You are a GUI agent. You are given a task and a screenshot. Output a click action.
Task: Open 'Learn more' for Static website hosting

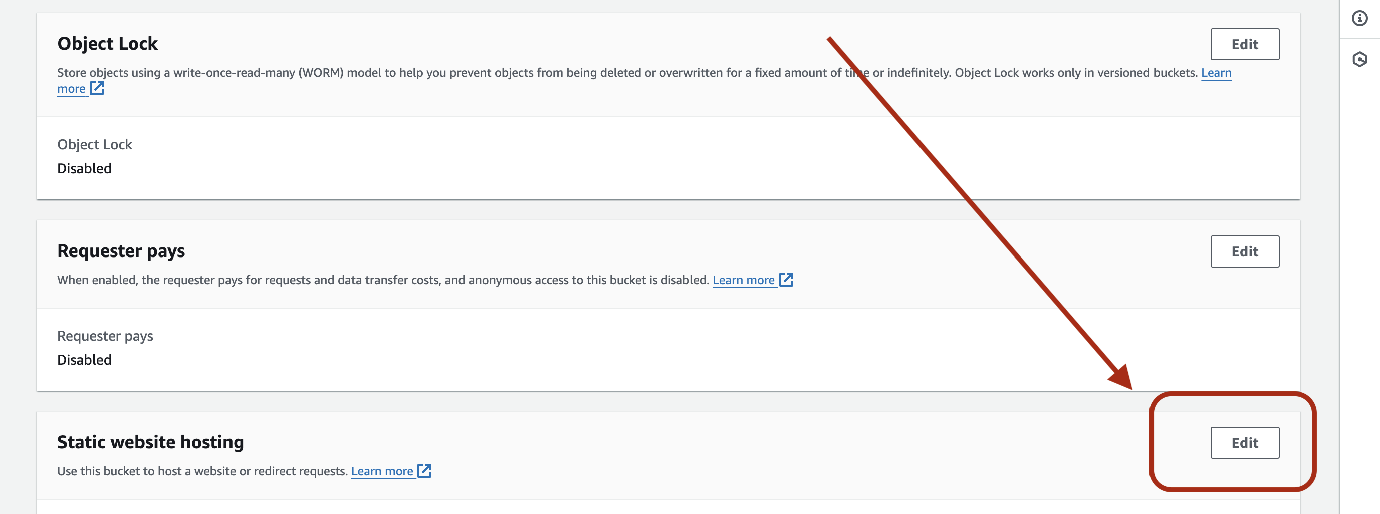(x=382, y=471)
